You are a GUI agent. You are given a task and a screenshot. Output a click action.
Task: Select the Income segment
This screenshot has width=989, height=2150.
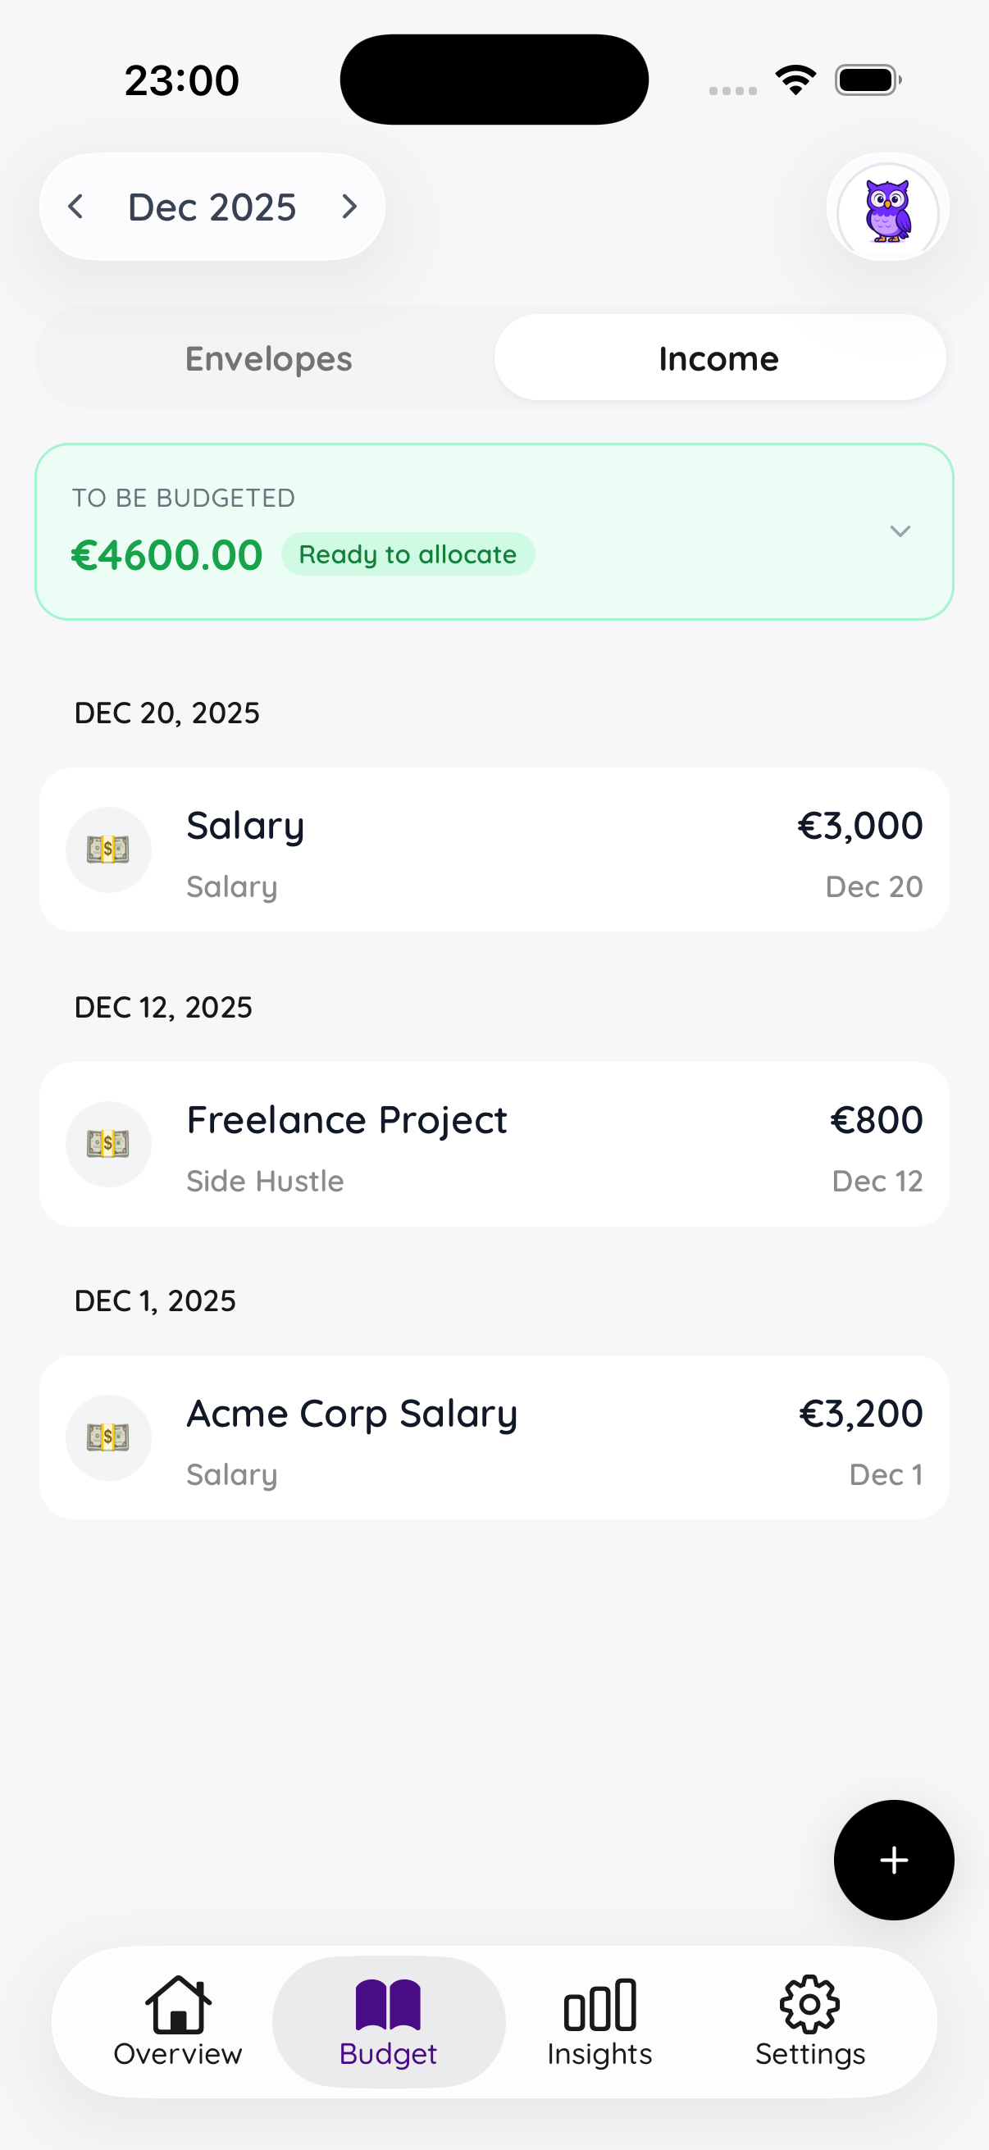718,359
